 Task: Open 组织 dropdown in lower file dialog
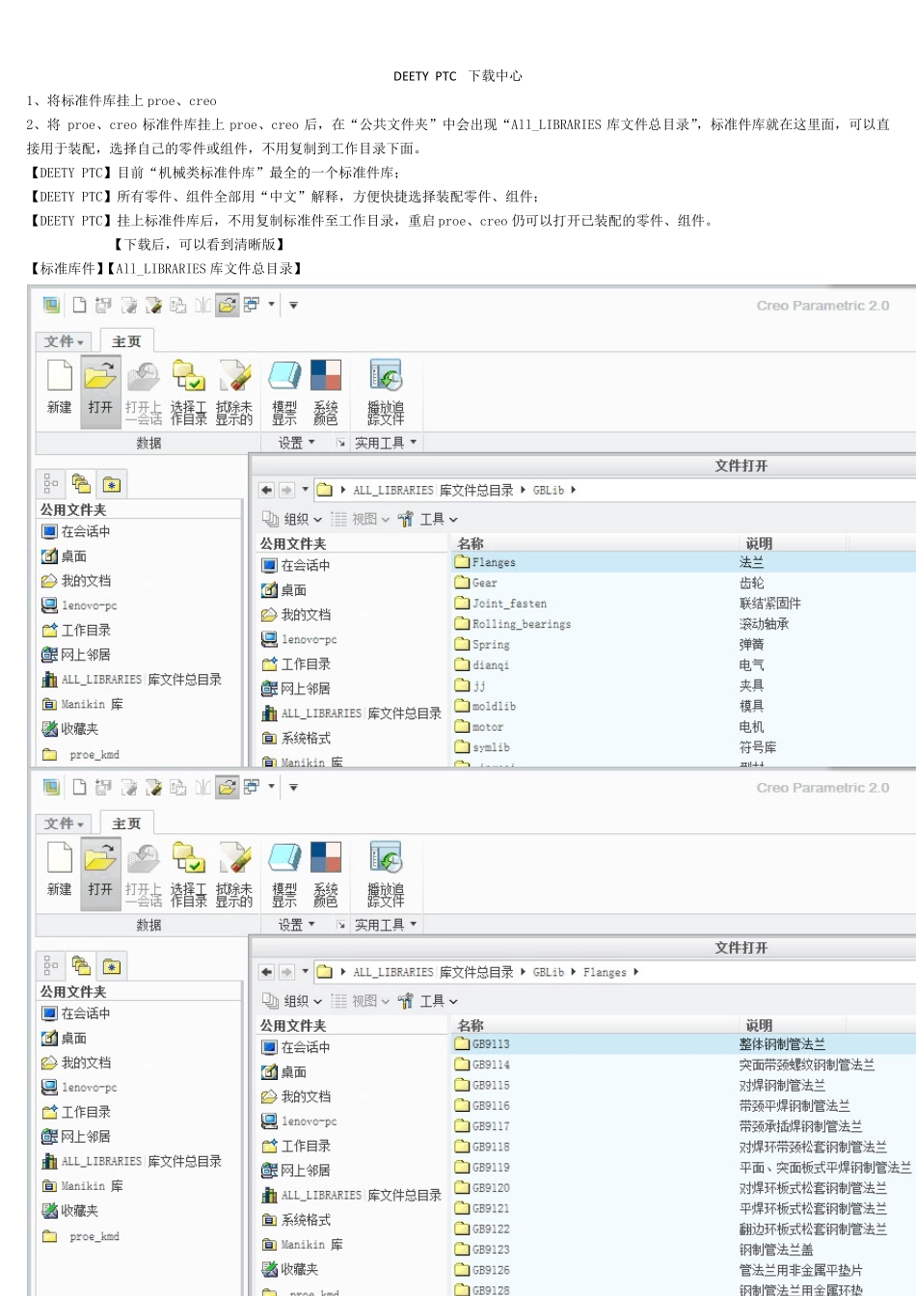tap(292, 1001)
